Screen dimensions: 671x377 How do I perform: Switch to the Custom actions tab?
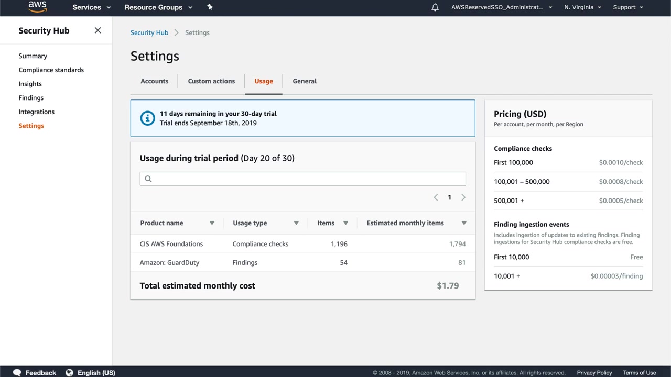tap(211, 81)
